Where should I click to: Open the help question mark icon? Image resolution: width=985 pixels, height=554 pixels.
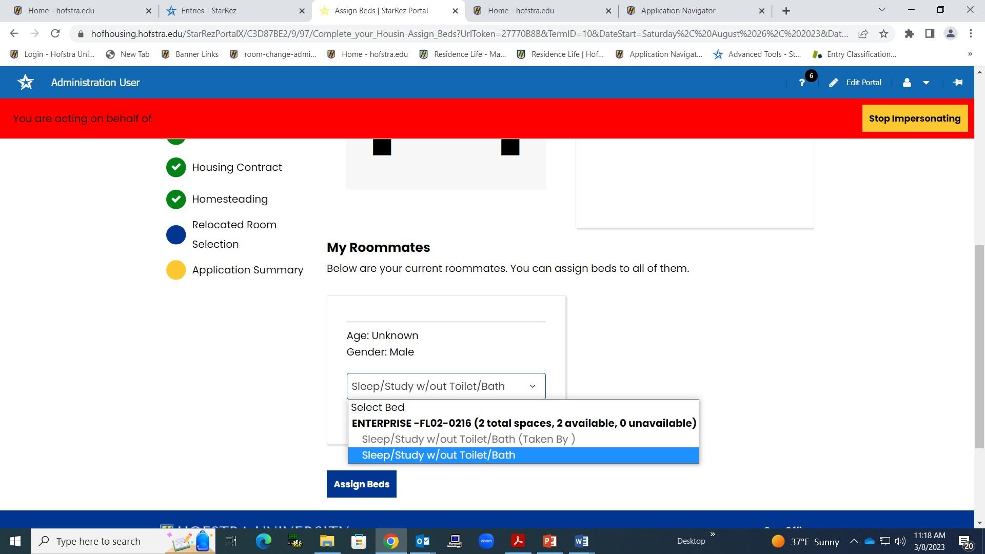802,83
